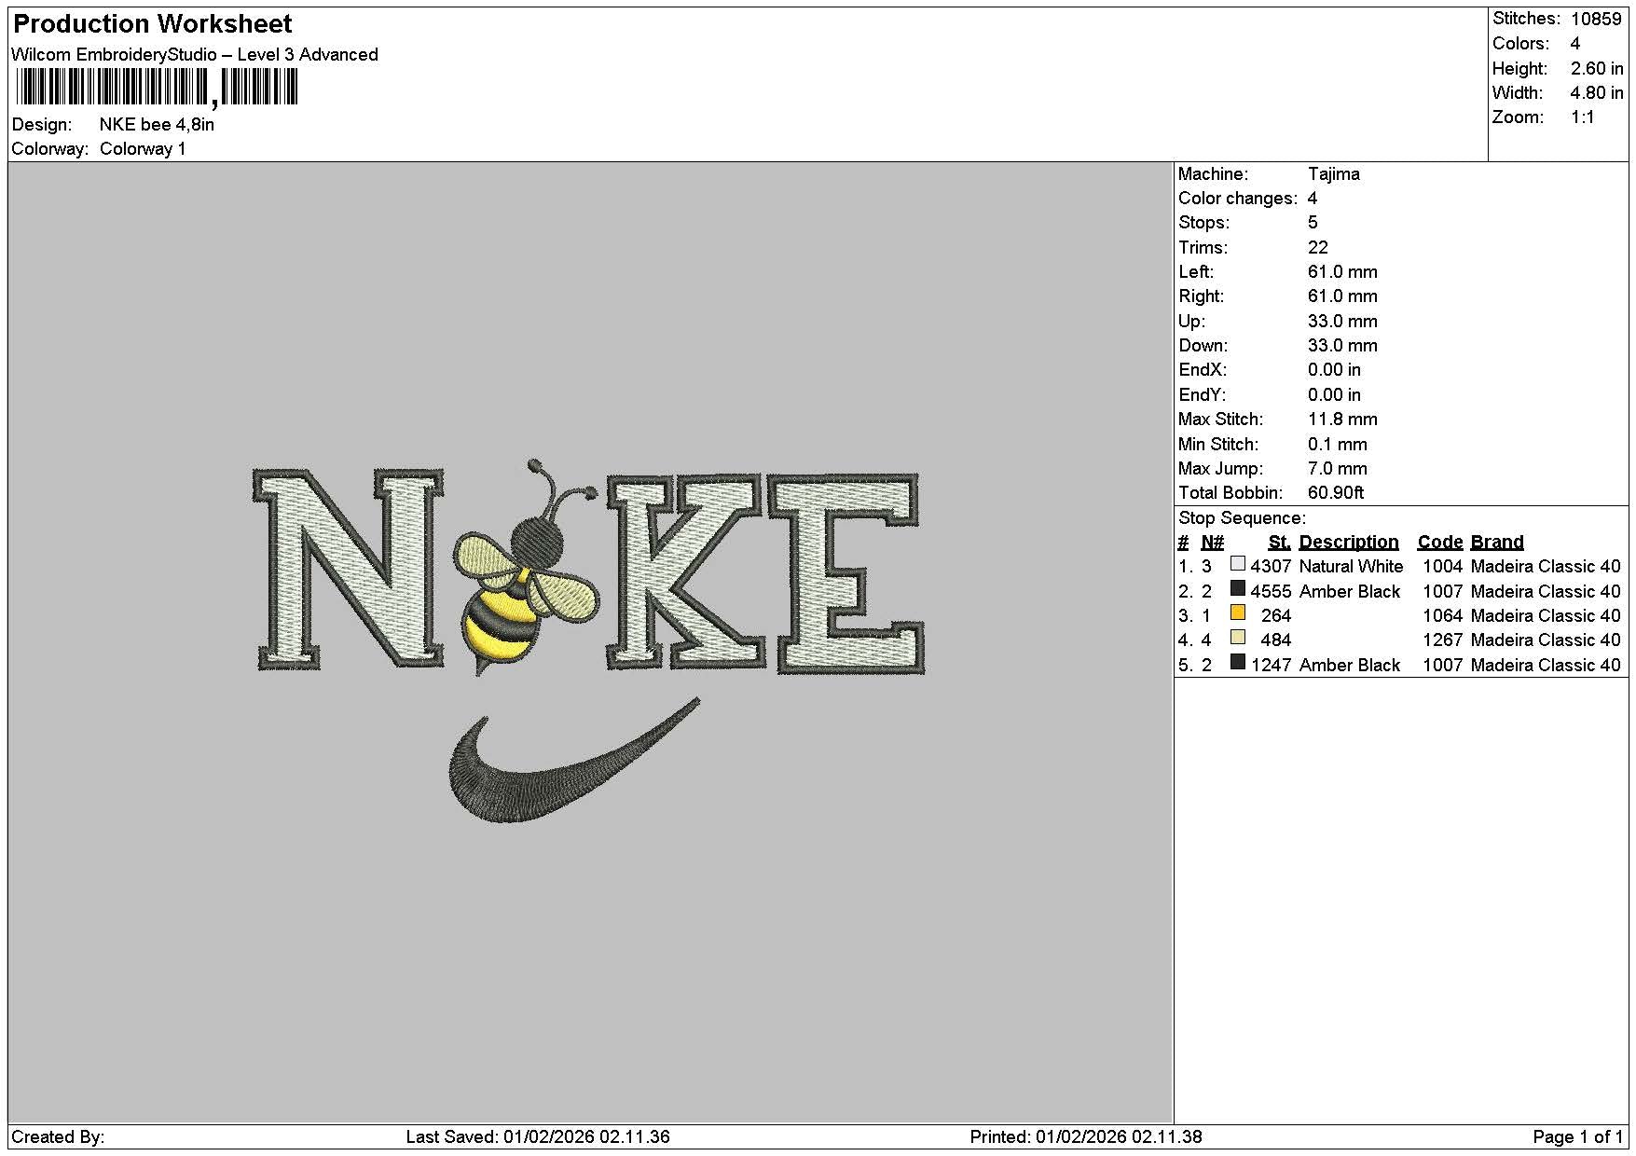The height and width of the screenshot is (1156, 1636).
Task: Click the Color changes value
Action: click(x=1313, y=199)
